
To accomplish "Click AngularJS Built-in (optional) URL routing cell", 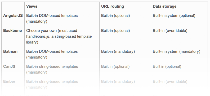I will tap(125, 18).
